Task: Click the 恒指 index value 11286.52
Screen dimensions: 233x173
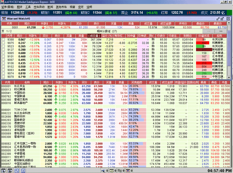Action: coord(17,13)
